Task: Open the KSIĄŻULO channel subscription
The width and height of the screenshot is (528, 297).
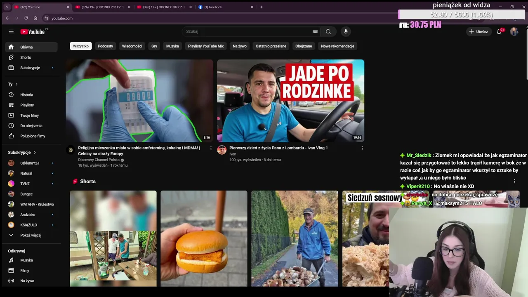Action: pyautogui.click(x=31, y=225)
